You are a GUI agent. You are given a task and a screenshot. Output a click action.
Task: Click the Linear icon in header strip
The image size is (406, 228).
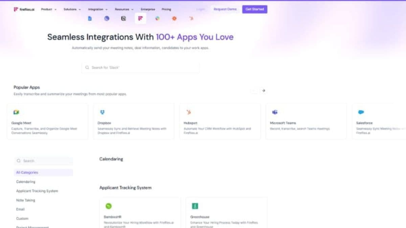click(x=107, y=19)
